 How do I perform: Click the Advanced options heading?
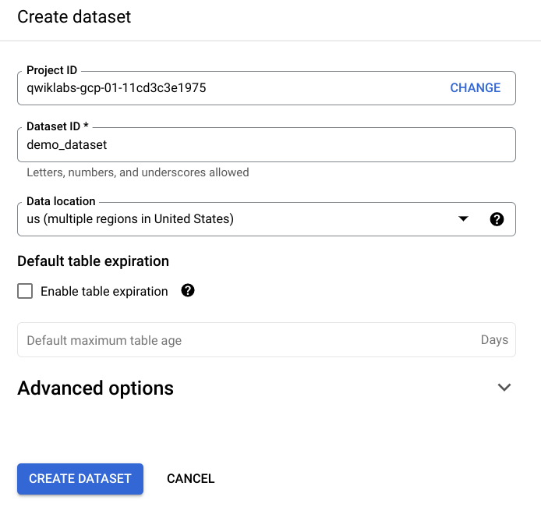click(x=95, y=388)
